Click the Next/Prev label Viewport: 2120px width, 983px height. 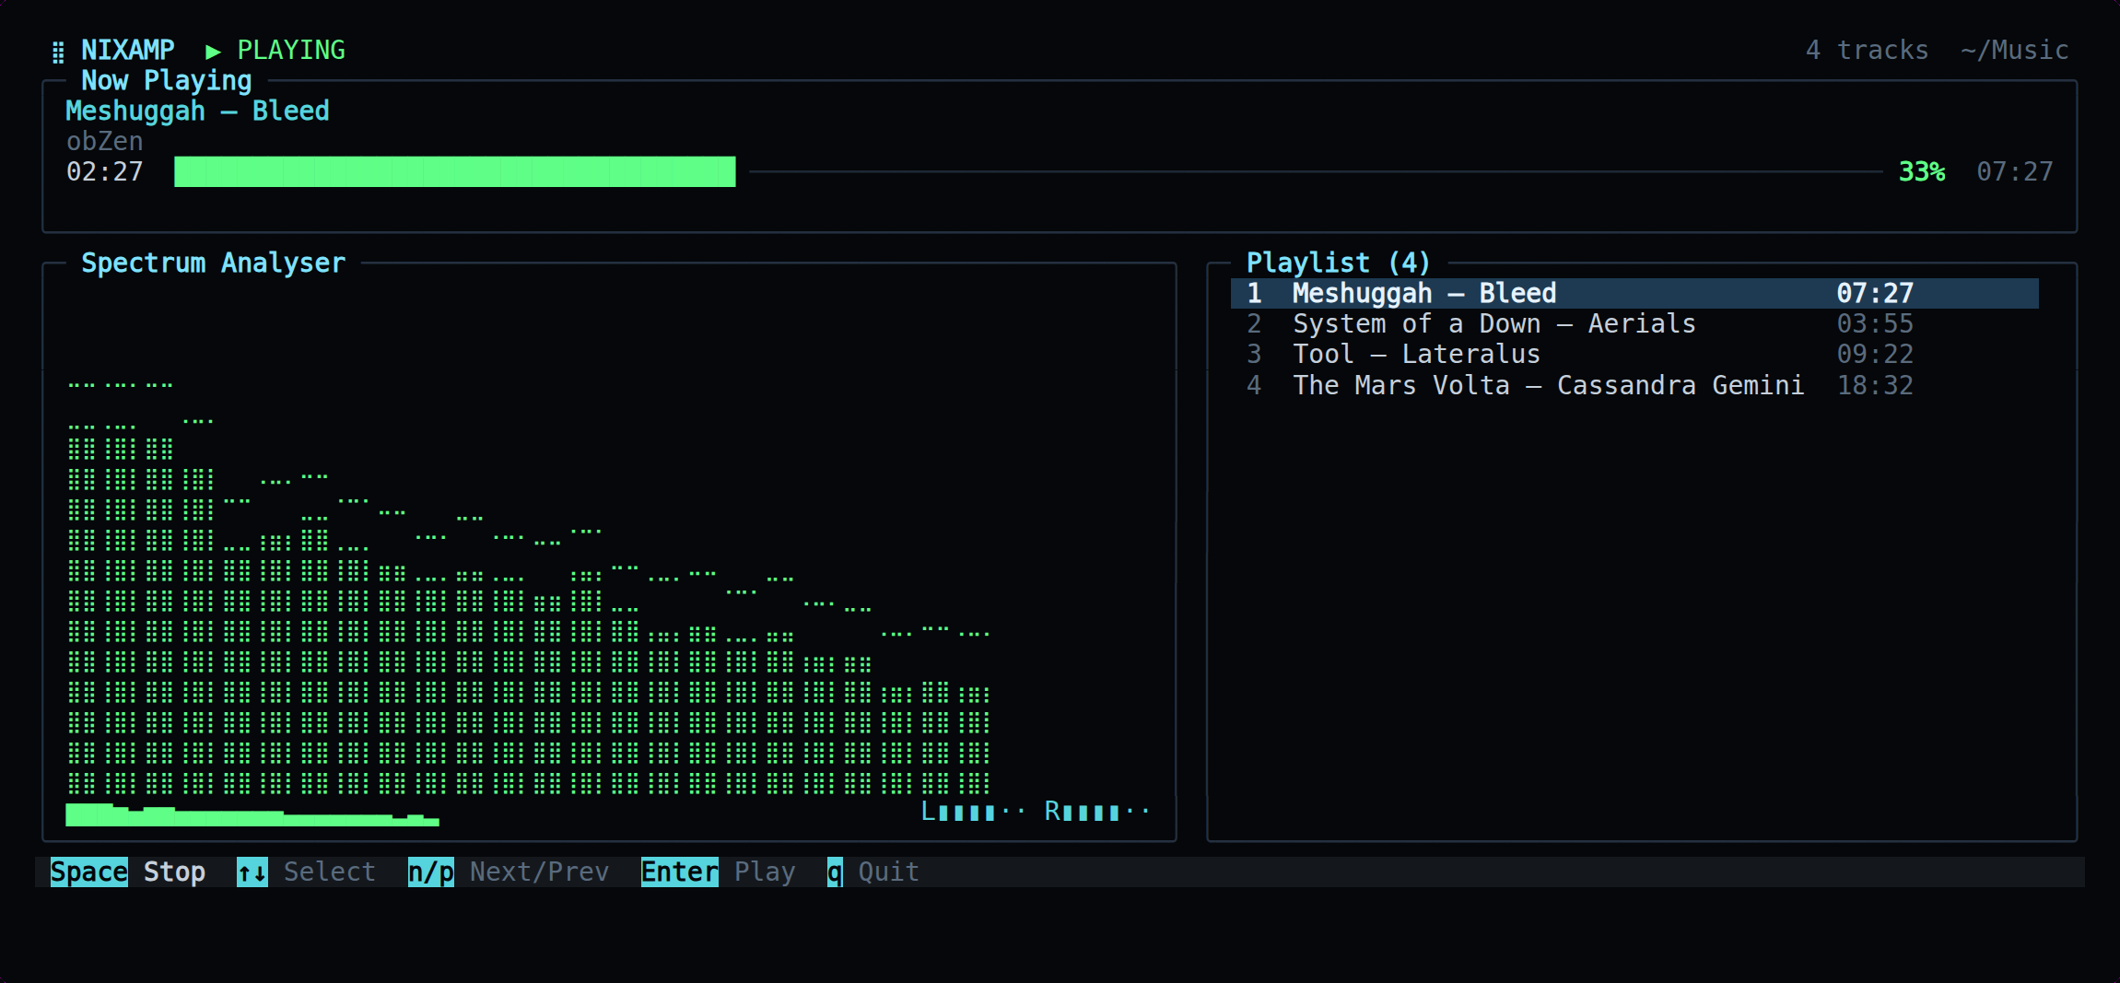click(x=539, y=872)
